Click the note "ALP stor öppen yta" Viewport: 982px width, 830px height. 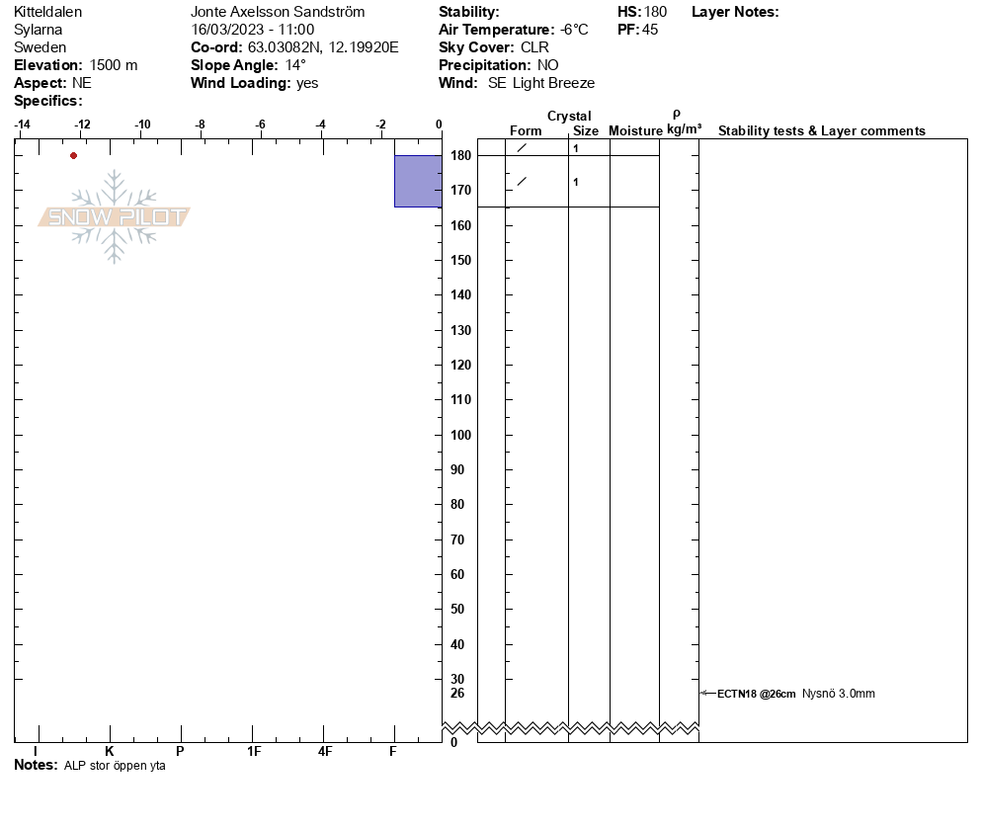click(x=115, y=766)
